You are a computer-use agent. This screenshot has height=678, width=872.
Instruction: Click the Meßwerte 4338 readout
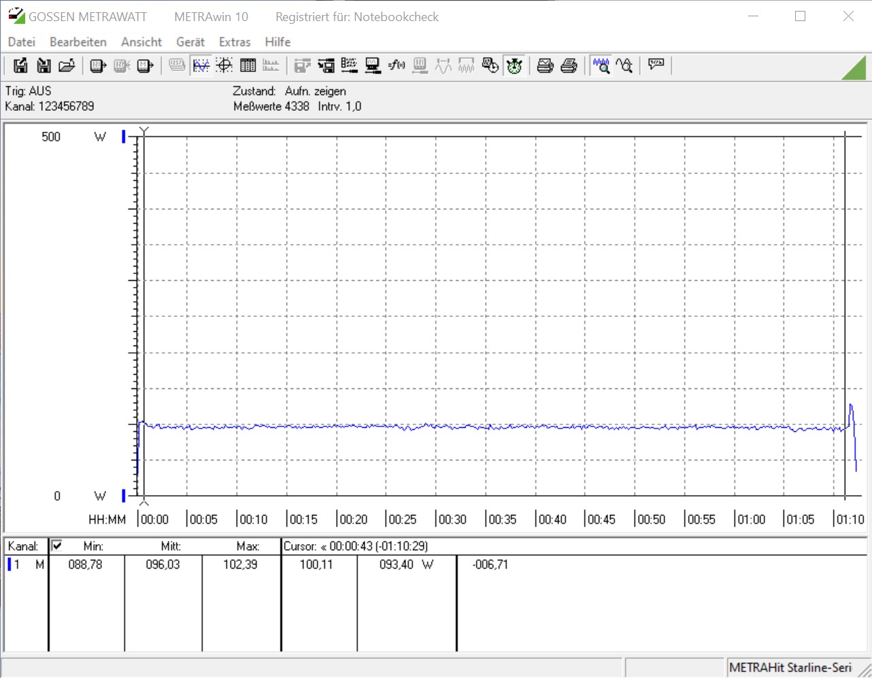coord(271,106)
